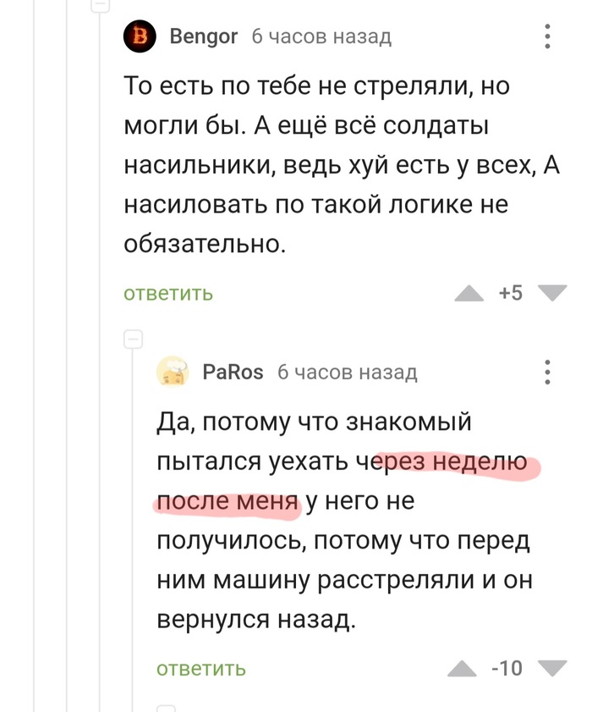Downvote Bengor's comment with down arrow
This screenshot has height=712, width=592.
click(552, 293)
